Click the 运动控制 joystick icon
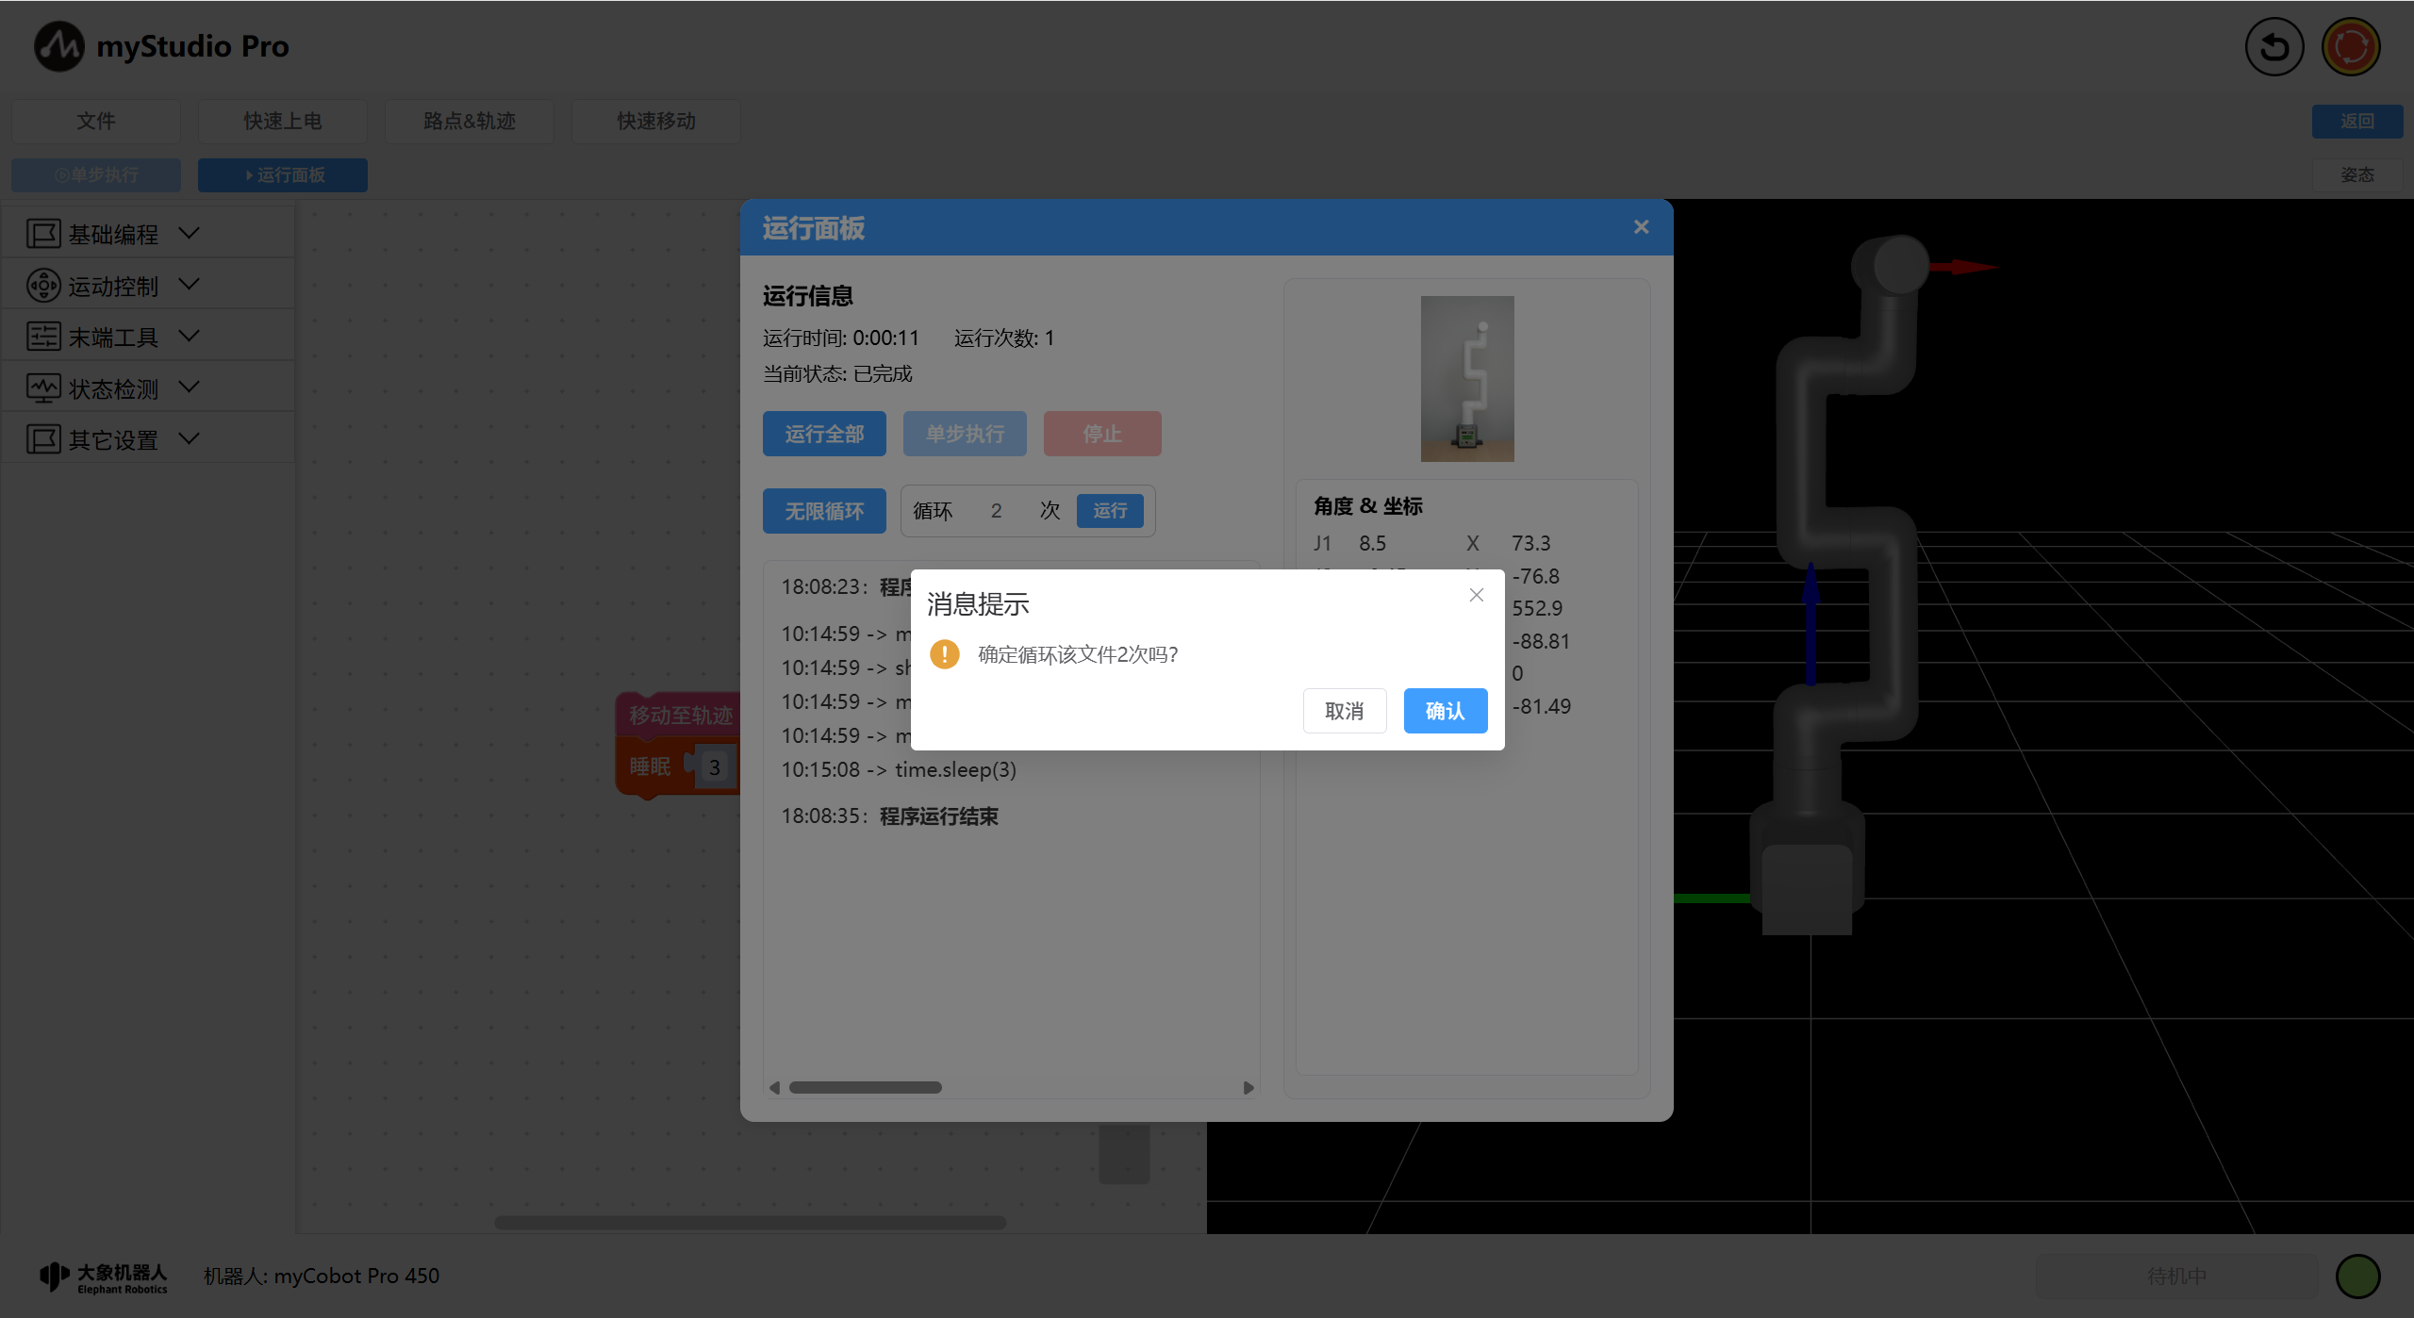Image resolution: width=2414 pixels, height=1318 pixels. (43, 286)
